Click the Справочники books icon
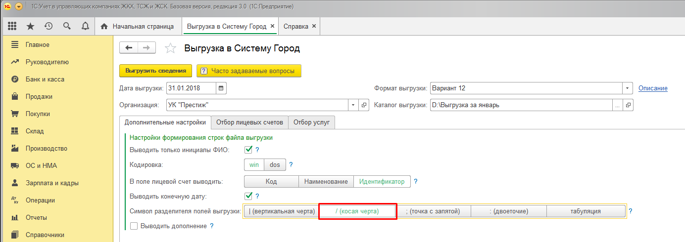685x242 pixels. pos(14,235)
